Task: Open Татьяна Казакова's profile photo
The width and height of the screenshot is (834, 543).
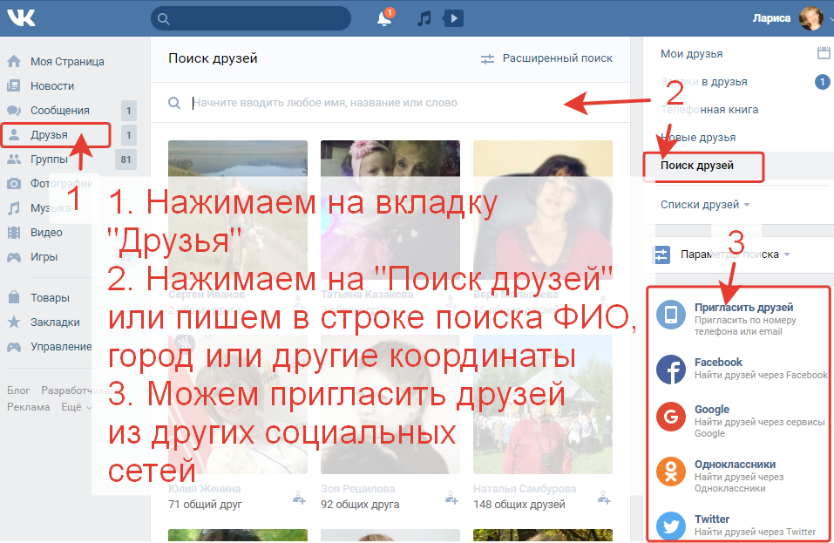Action: click(x=390, y=210)
